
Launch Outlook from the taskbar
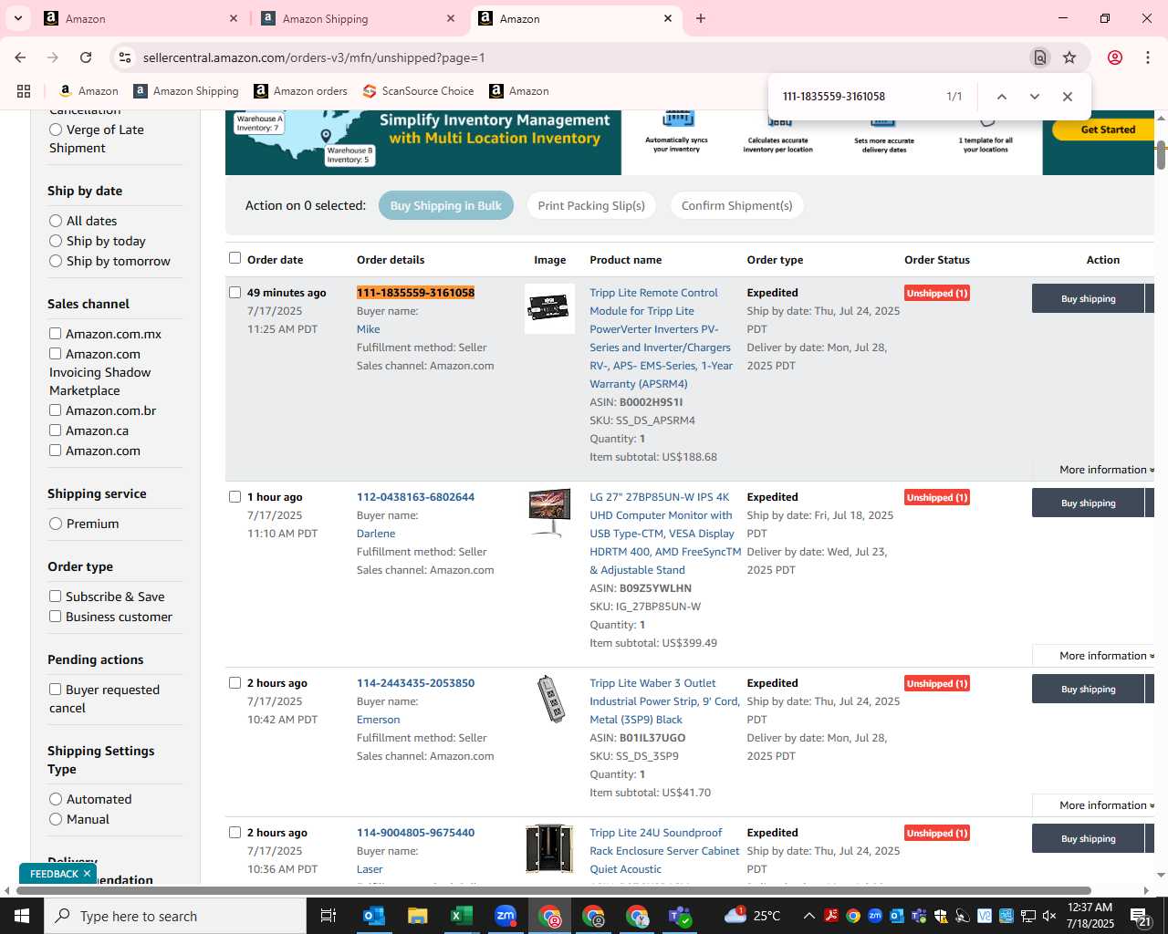pyautogui.click(x=373, y=916)
